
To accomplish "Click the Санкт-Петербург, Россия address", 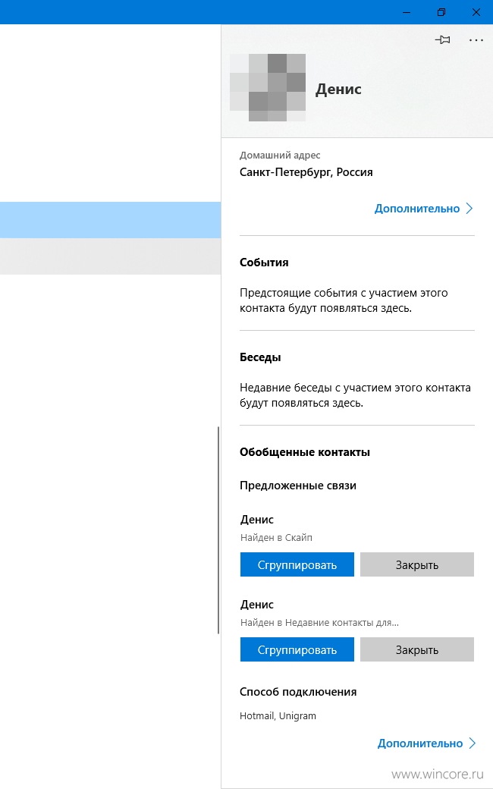I will (306, 172).
